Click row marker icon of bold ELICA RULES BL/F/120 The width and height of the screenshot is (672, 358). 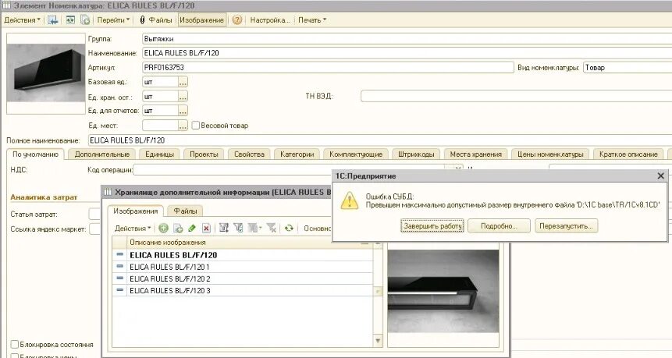119,254
